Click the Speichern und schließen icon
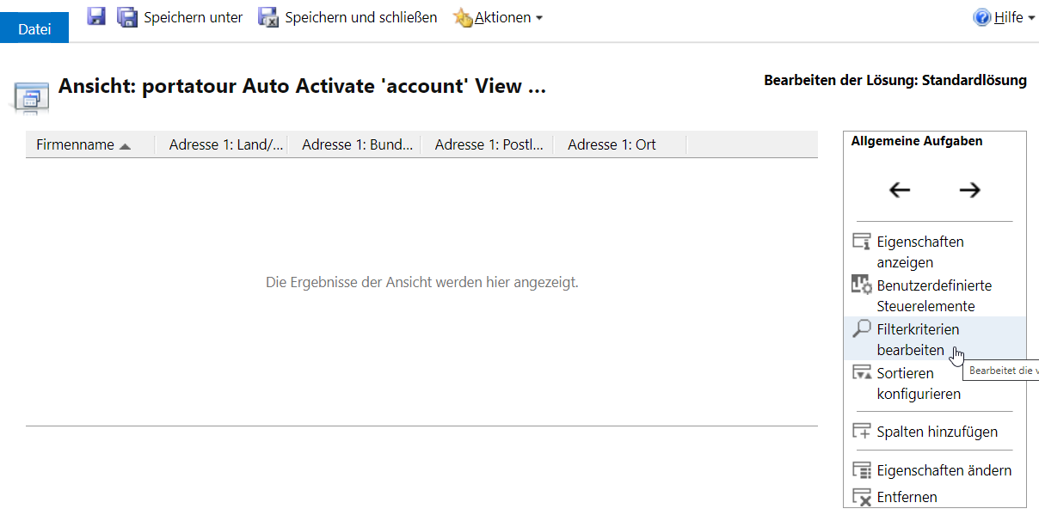The height and width of the screenshot is (515, 1039). [268, 17]
